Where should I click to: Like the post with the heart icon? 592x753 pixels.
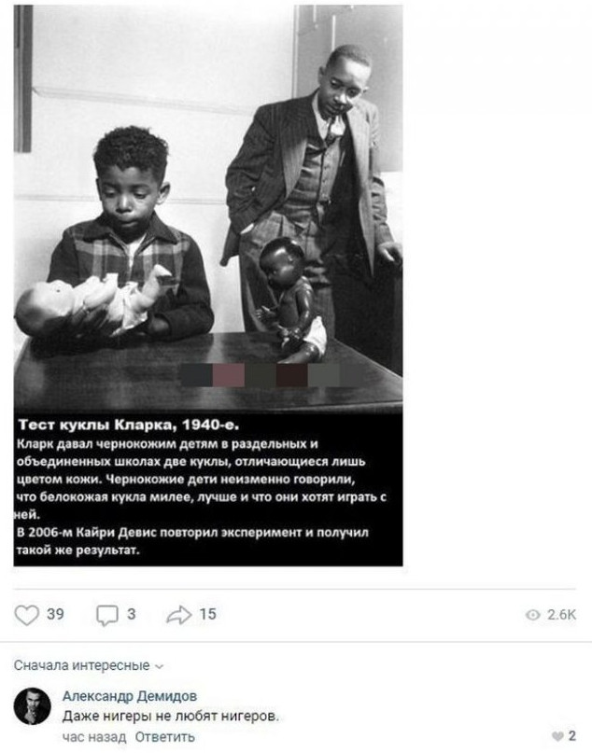tap(28, 614)
